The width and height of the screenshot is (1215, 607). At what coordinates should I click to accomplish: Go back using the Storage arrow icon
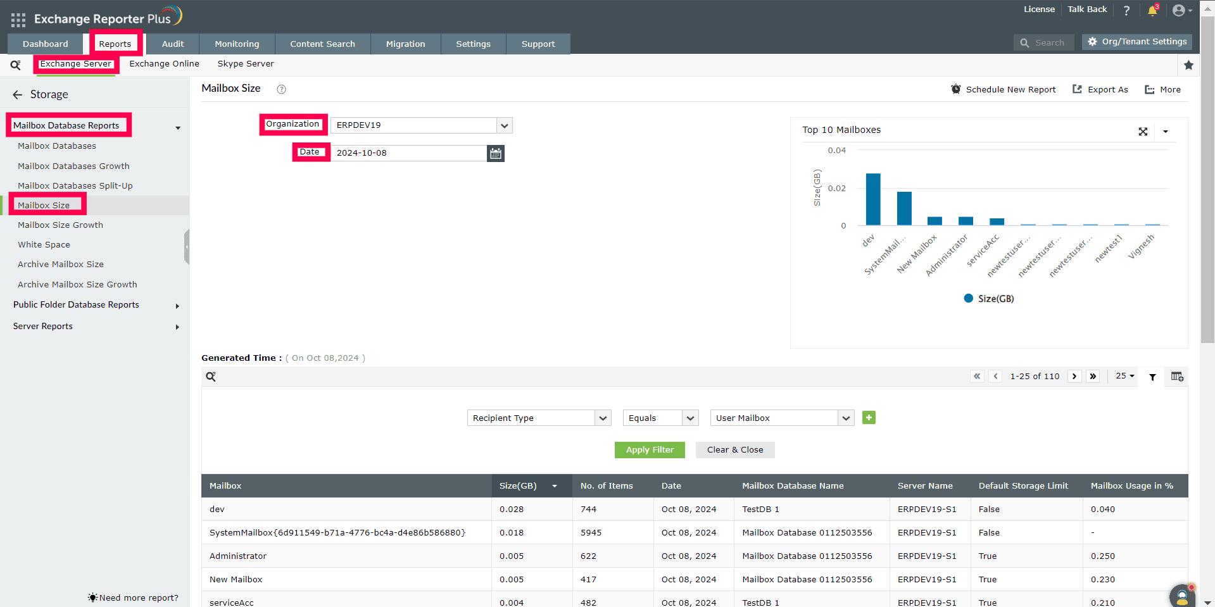click(17, 95)
